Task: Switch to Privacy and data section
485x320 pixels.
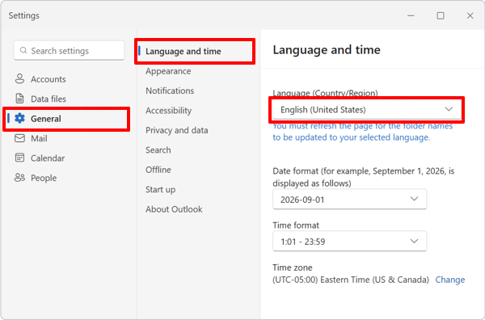Action: tap(176, 130)
